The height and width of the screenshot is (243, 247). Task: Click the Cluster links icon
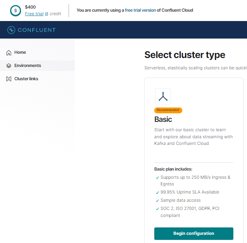pos(9,79)
